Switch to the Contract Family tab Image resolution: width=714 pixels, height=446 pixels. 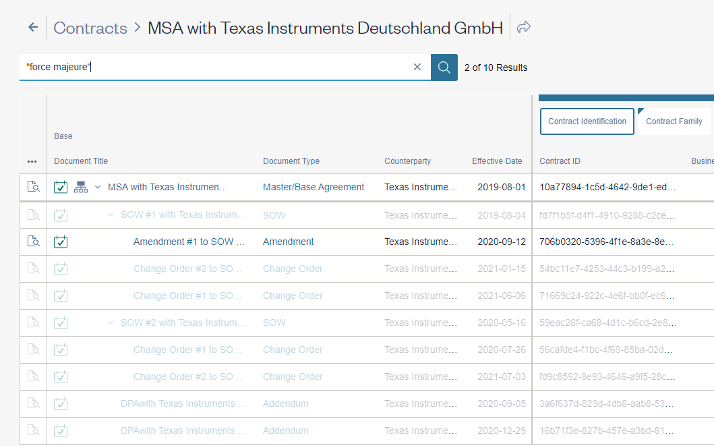tap(674, 121)
